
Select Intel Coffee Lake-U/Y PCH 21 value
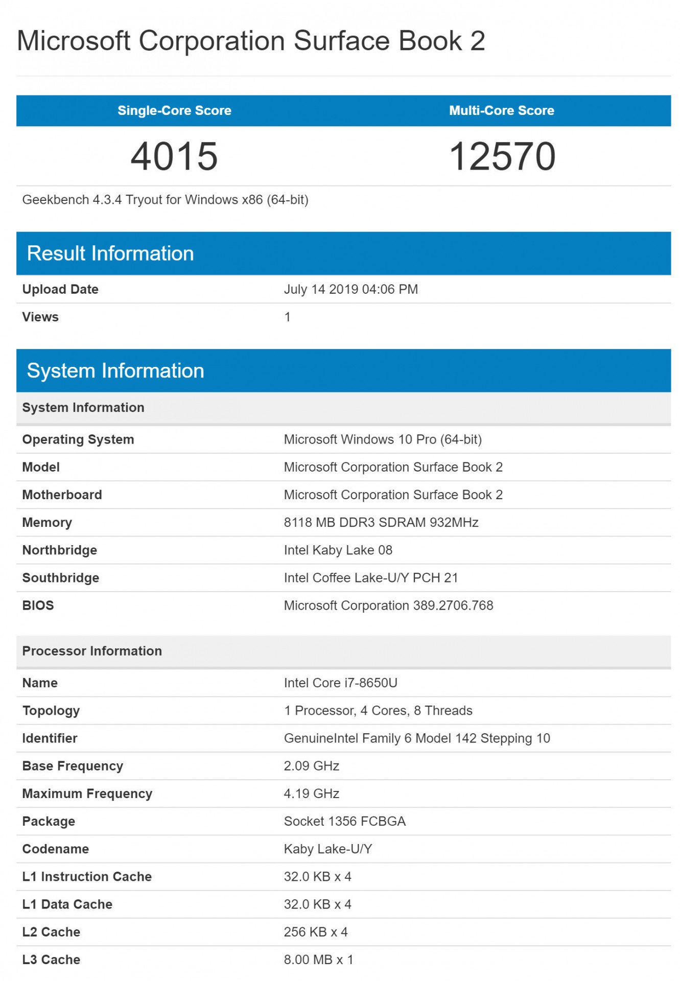[371, 578]
